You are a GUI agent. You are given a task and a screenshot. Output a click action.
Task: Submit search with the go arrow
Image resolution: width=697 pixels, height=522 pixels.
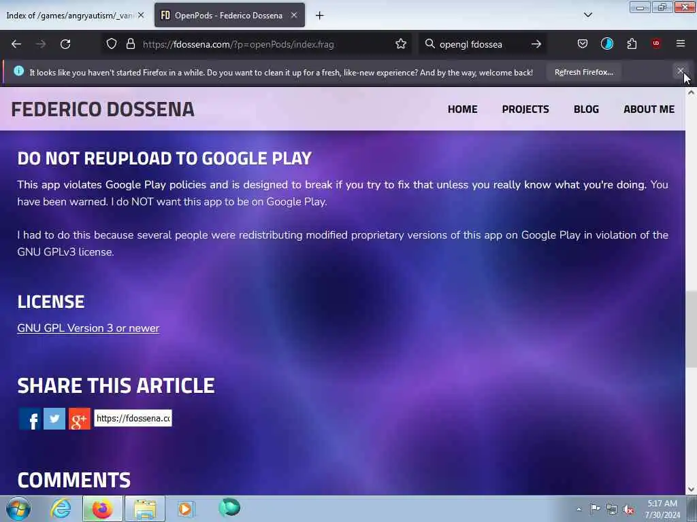[536, 44]
